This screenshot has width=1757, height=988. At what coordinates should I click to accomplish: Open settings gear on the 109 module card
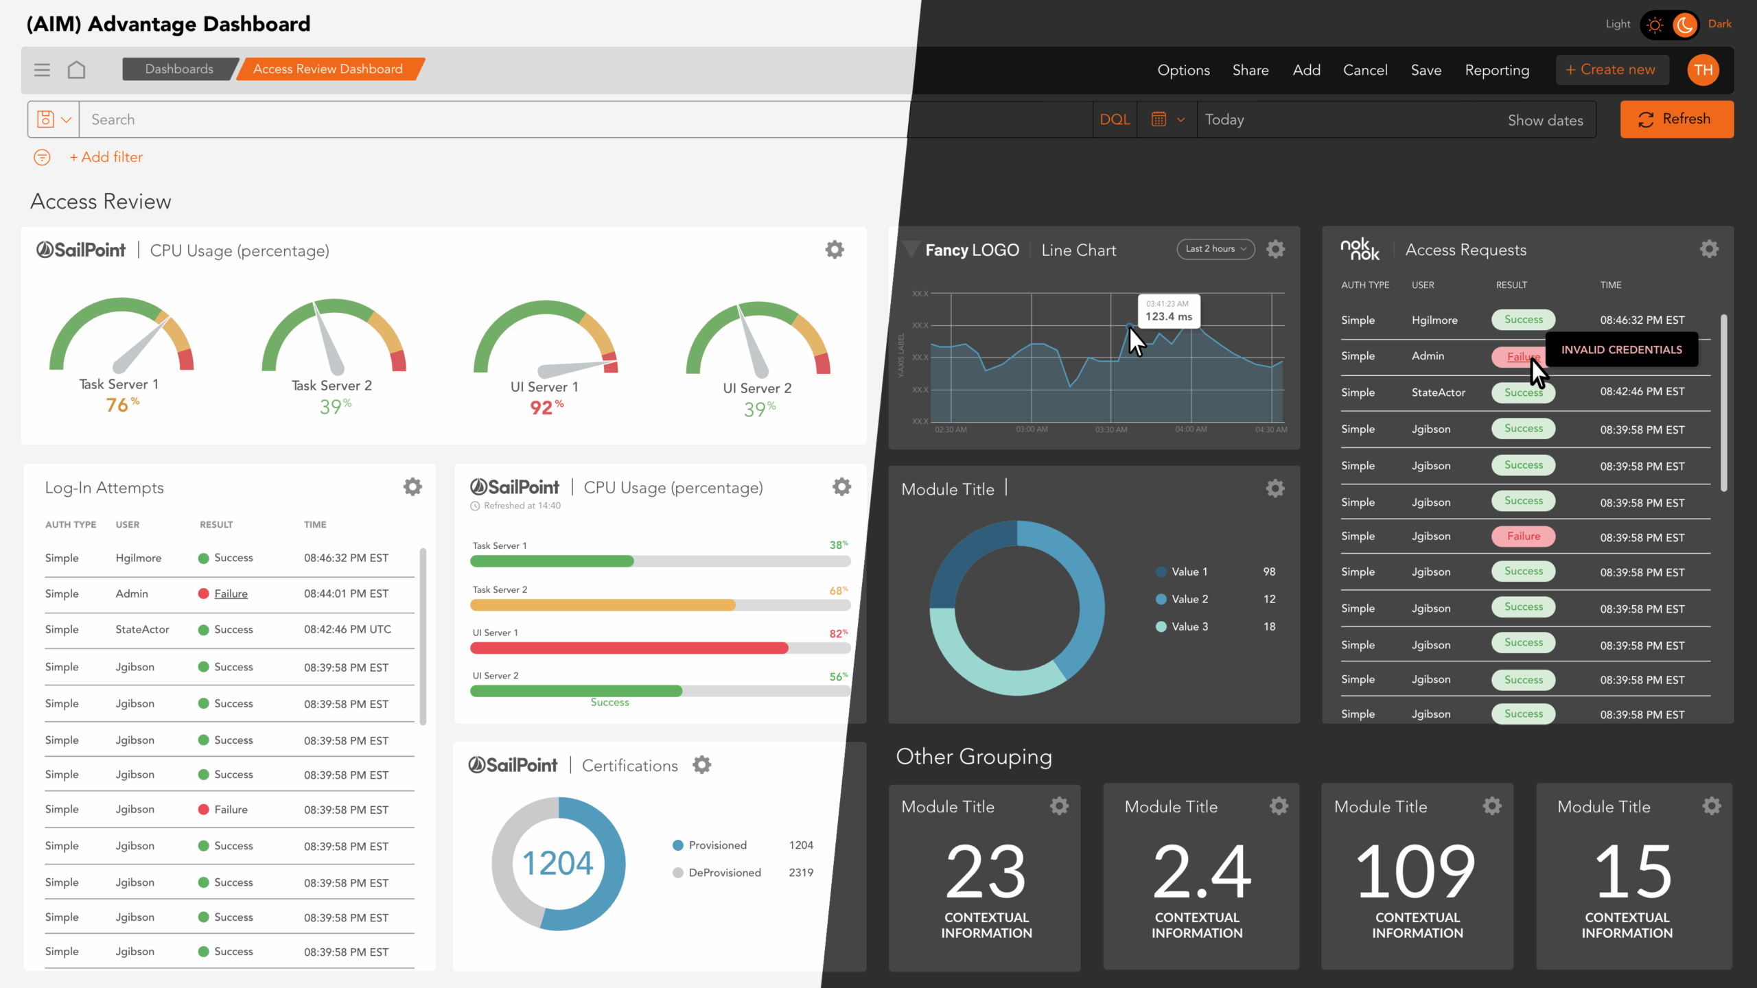[1493, 806]
